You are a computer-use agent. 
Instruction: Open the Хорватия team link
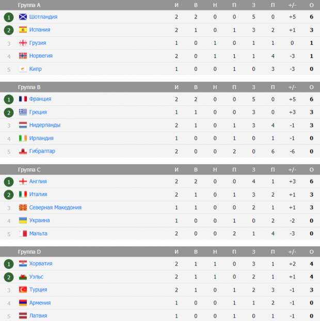point(41,264)
